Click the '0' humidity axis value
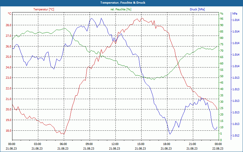 coord(221,140)
